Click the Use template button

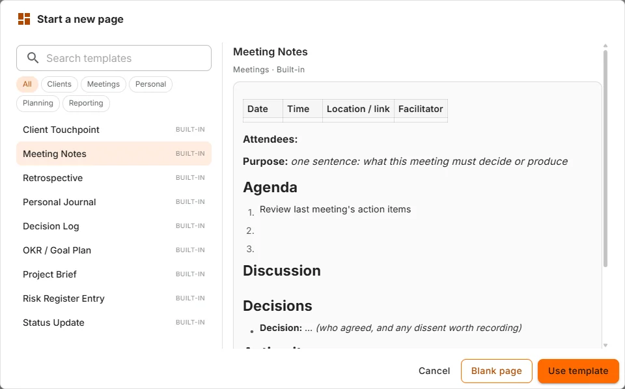(x=578, y=371)
